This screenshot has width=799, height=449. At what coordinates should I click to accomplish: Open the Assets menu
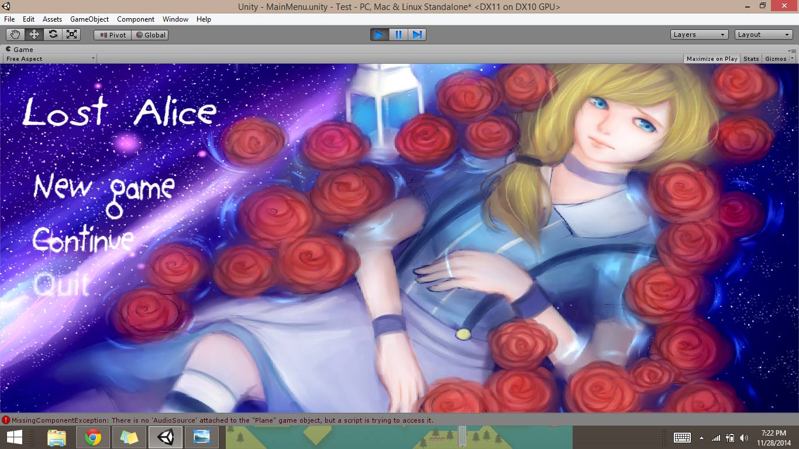[52, 19]
